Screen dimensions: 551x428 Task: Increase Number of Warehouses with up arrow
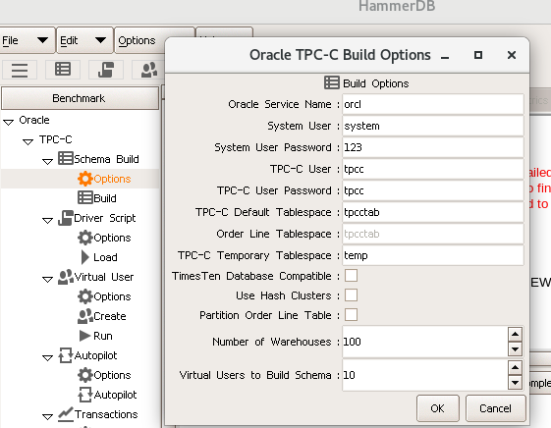[x=516, y=334]
